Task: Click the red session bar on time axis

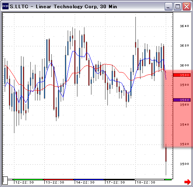Action: tap(58, 180)
